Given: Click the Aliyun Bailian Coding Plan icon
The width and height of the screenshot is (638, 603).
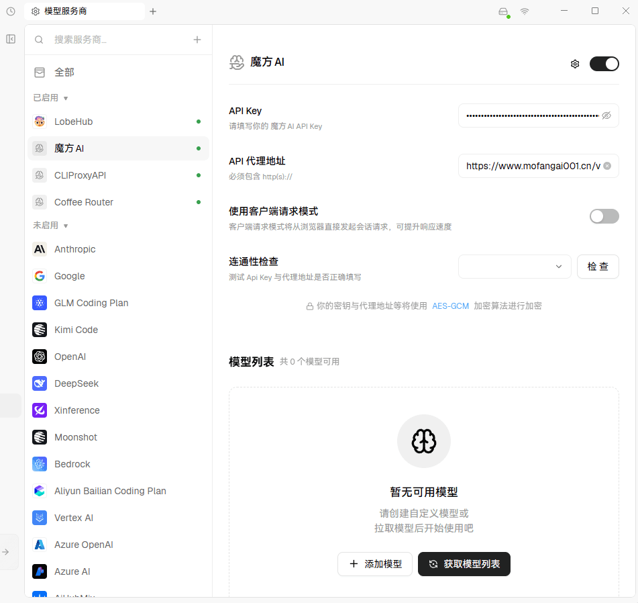Looking at the screenshot, I should tap(40, 491).
